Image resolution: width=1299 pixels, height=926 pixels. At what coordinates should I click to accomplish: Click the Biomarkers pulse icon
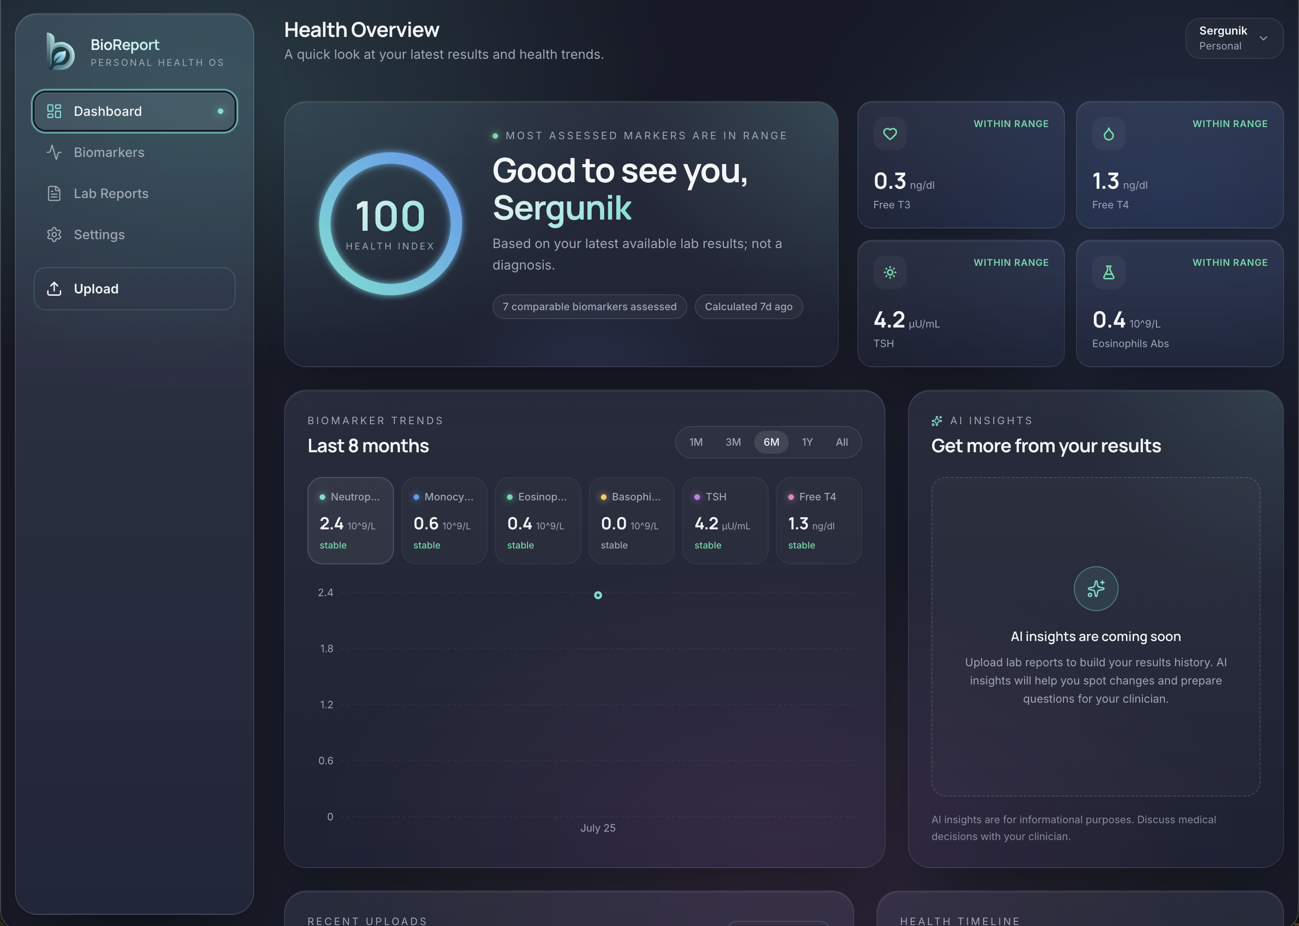point(54,152)
